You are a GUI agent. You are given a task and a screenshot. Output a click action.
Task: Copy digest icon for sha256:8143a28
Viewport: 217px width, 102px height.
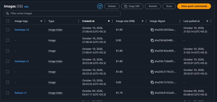152,93
